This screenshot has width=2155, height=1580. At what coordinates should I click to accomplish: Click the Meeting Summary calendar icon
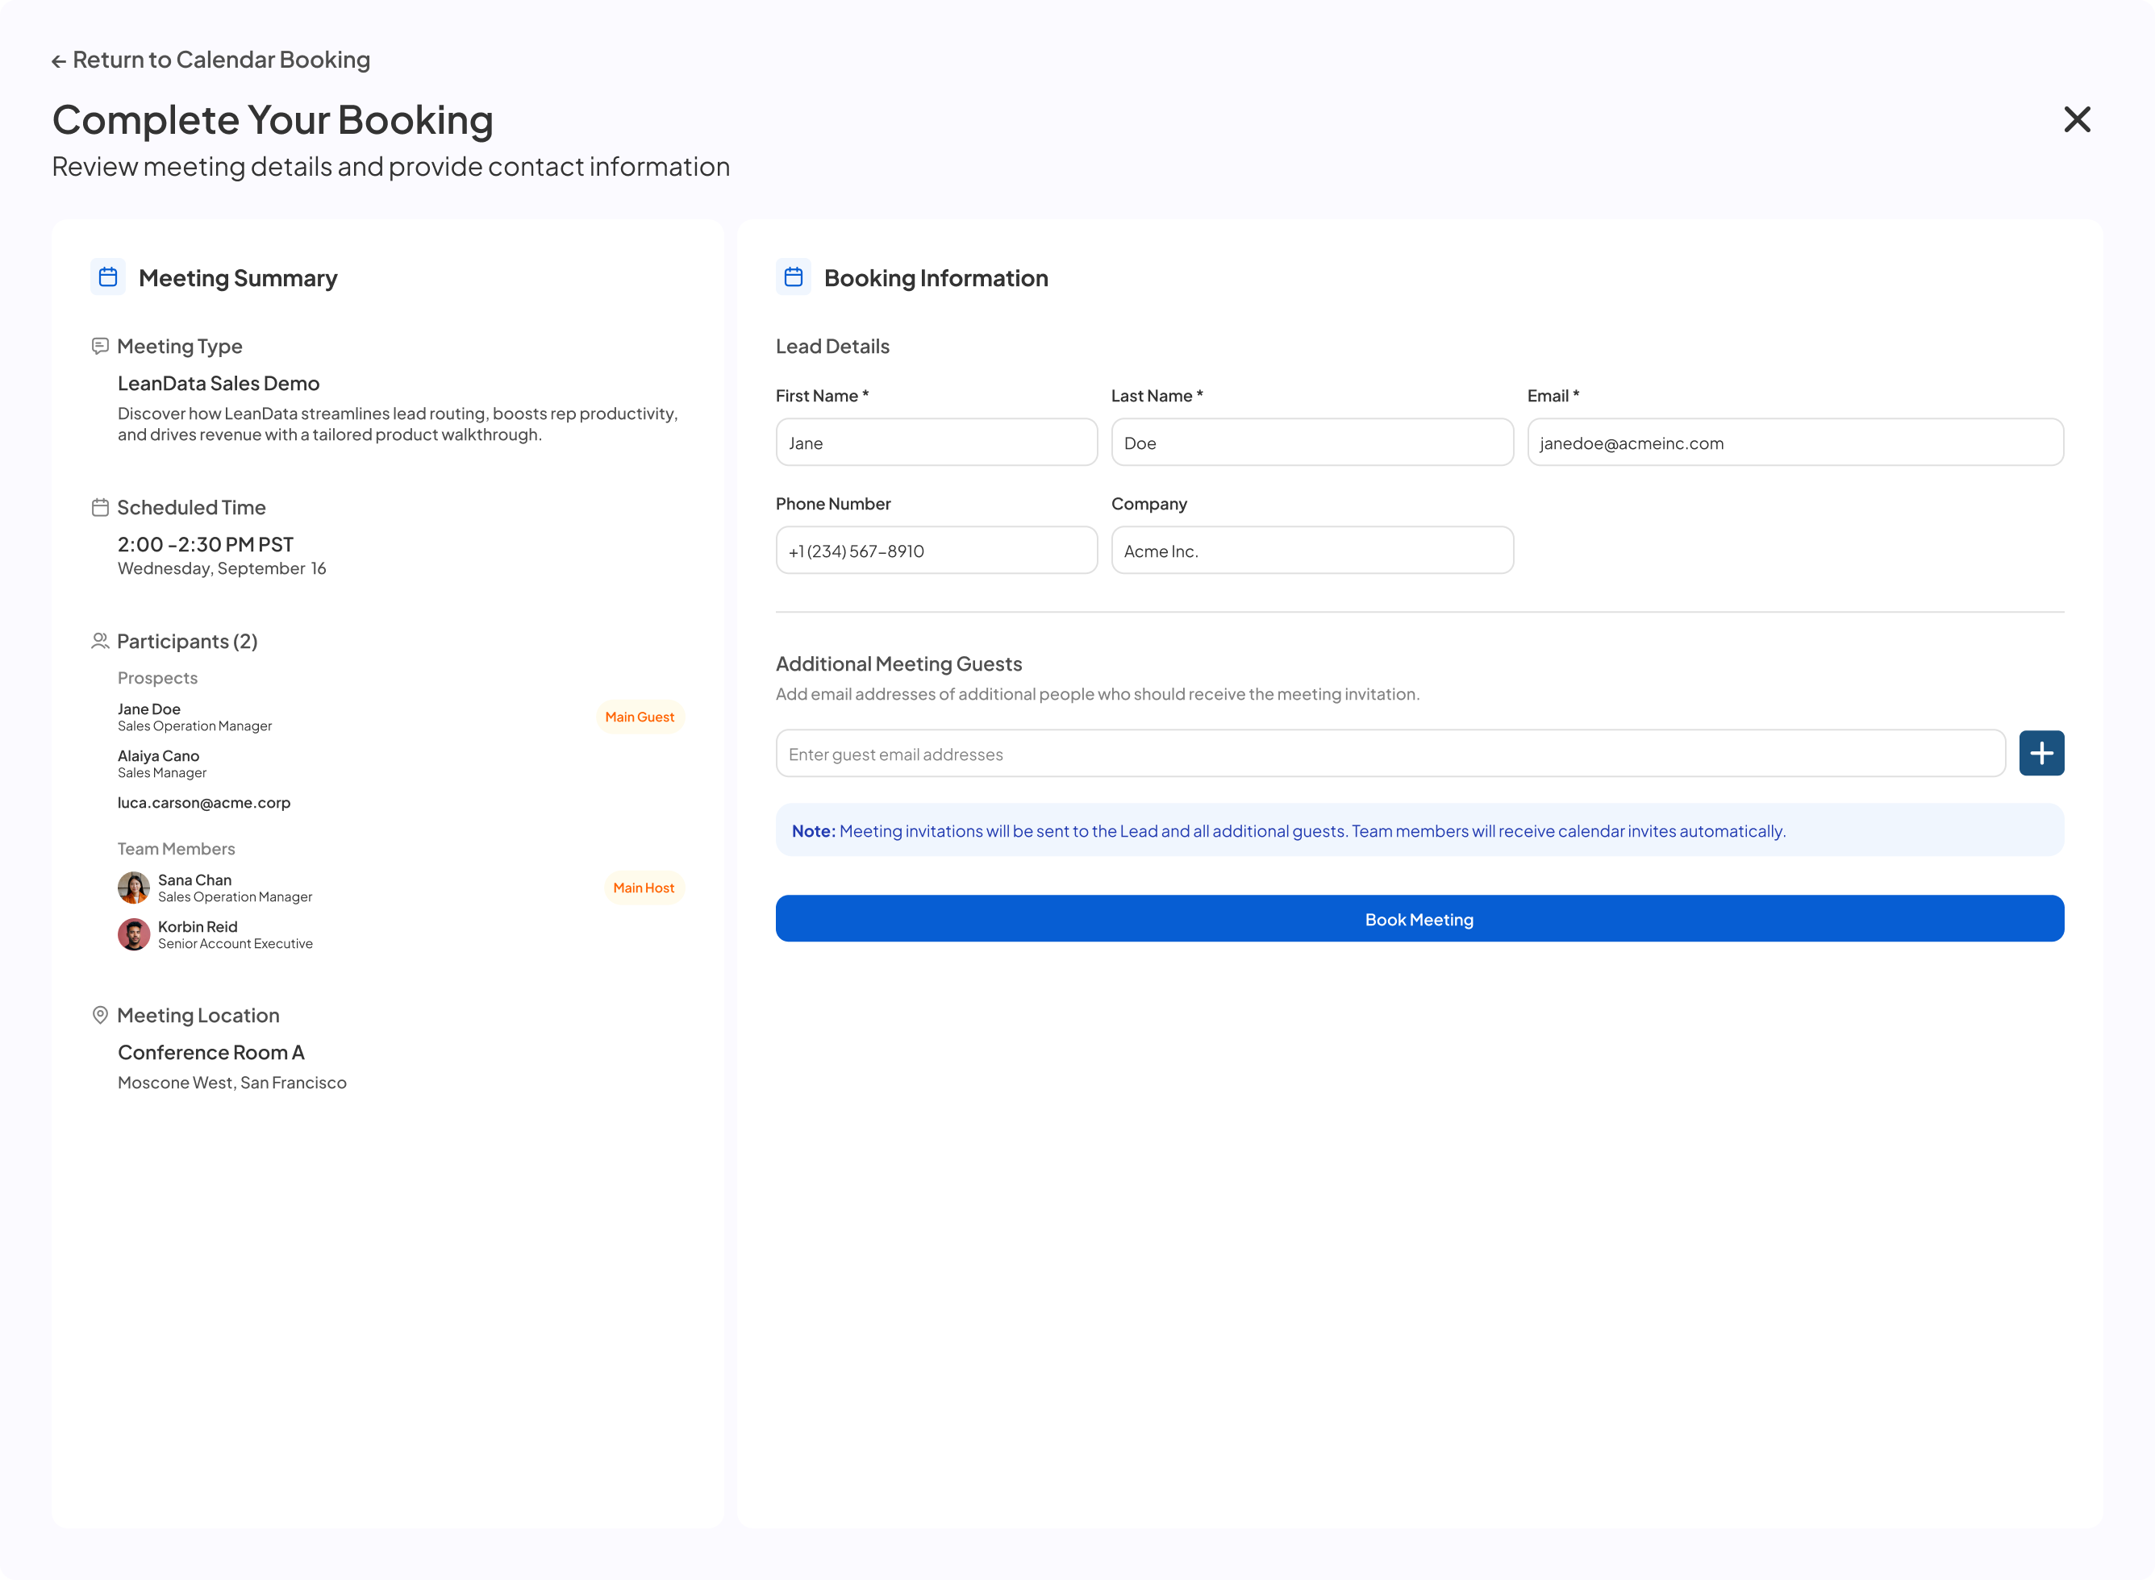108,276
